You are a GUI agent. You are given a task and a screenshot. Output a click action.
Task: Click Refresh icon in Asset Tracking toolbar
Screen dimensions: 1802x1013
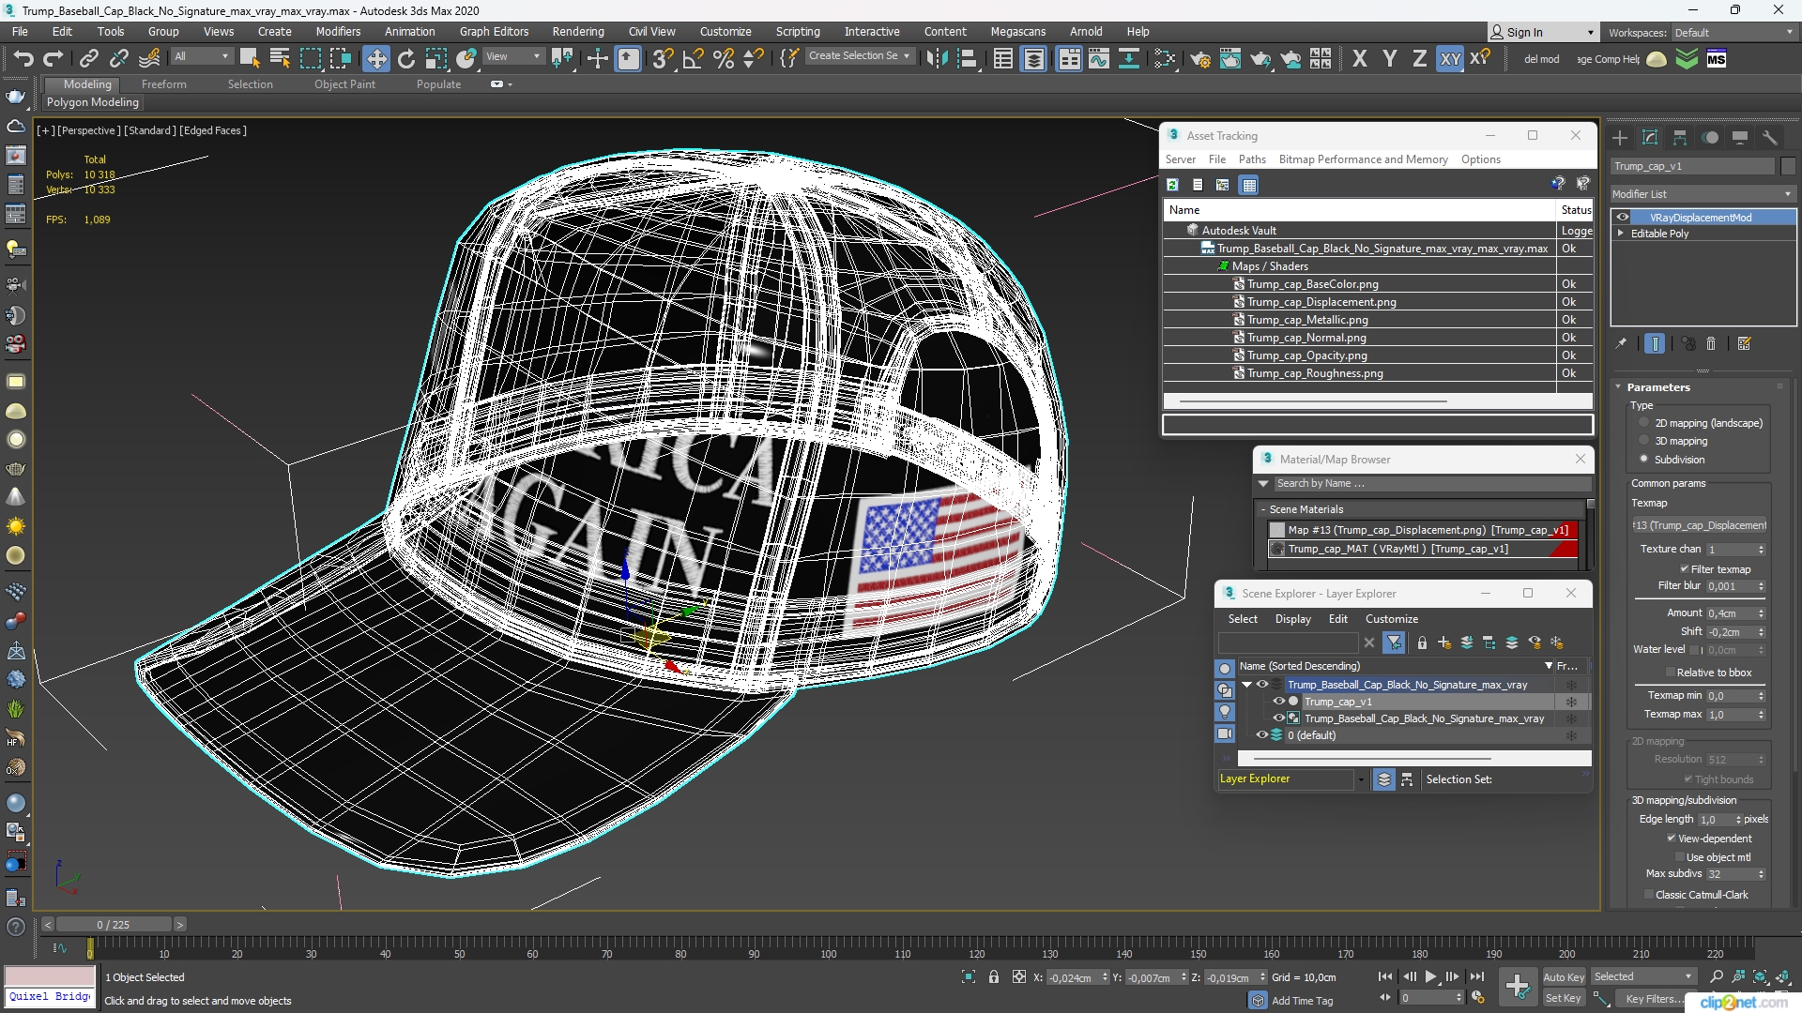tap(1172, 185)
